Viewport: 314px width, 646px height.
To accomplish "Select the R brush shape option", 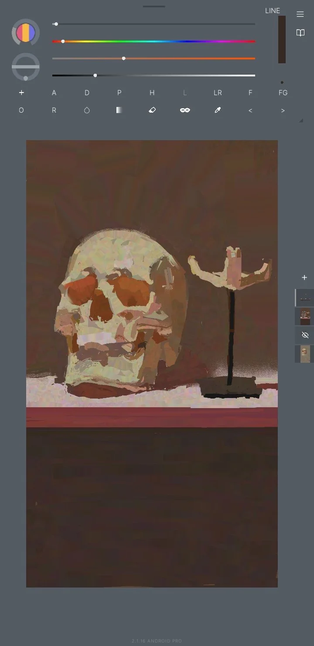I will (x=54, y=110).
